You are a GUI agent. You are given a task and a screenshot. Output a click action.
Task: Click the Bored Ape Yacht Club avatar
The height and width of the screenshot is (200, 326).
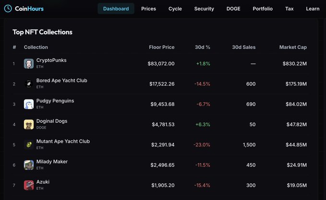[29, 84]
